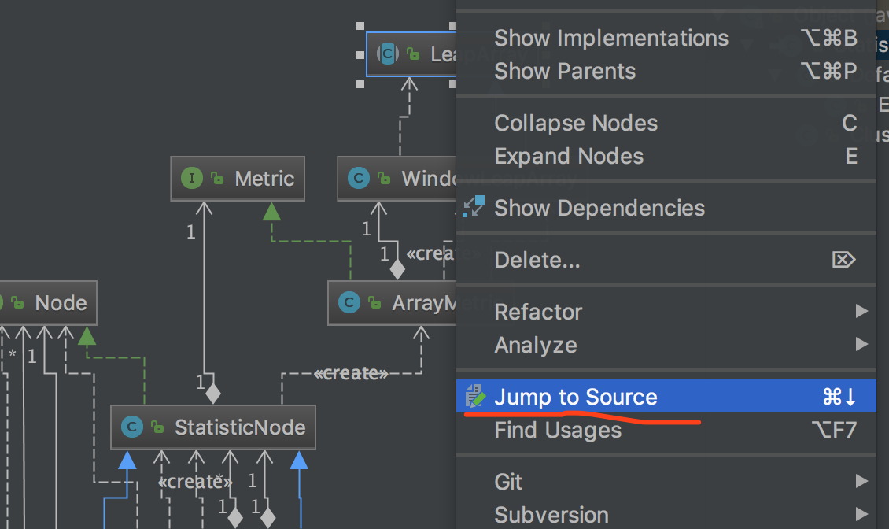Viewport: 889px width, 529px height.
Task: Click Find Usages menu option
Action: (x=558, y=431)
